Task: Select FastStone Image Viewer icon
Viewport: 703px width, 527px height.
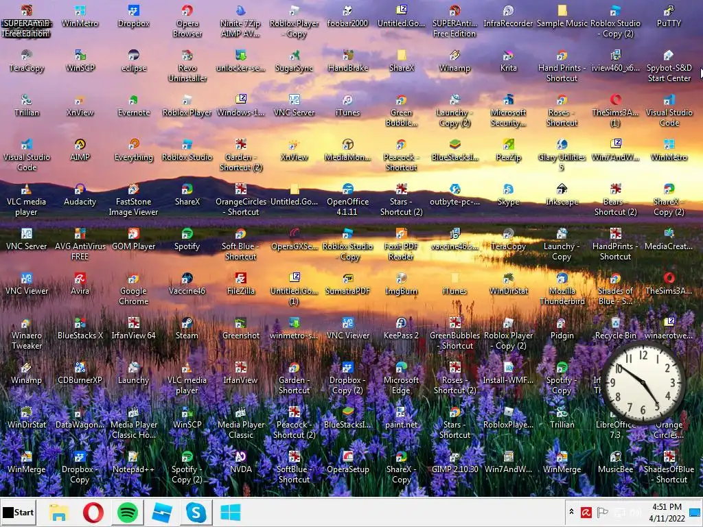Action: coord(134,200)
